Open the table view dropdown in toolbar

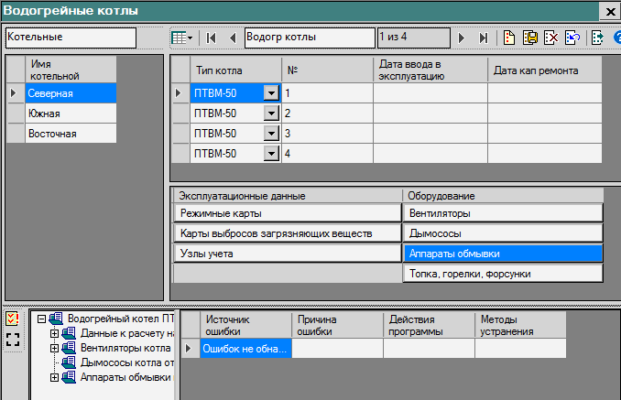coord(183,38)
